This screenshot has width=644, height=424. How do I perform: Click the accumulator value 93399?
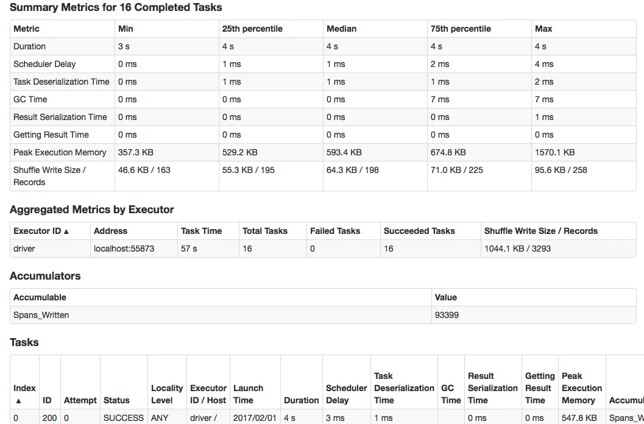(x=447, y=315)
